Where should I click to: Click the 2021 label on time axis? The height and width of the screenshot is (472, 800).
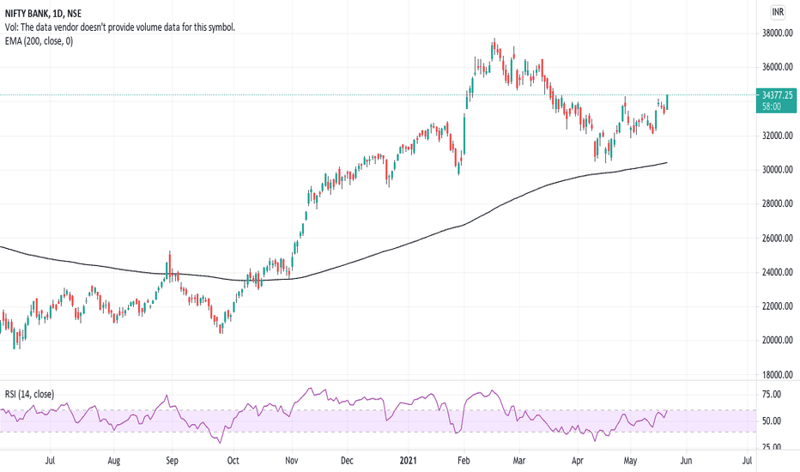click(x=409, y=460)
